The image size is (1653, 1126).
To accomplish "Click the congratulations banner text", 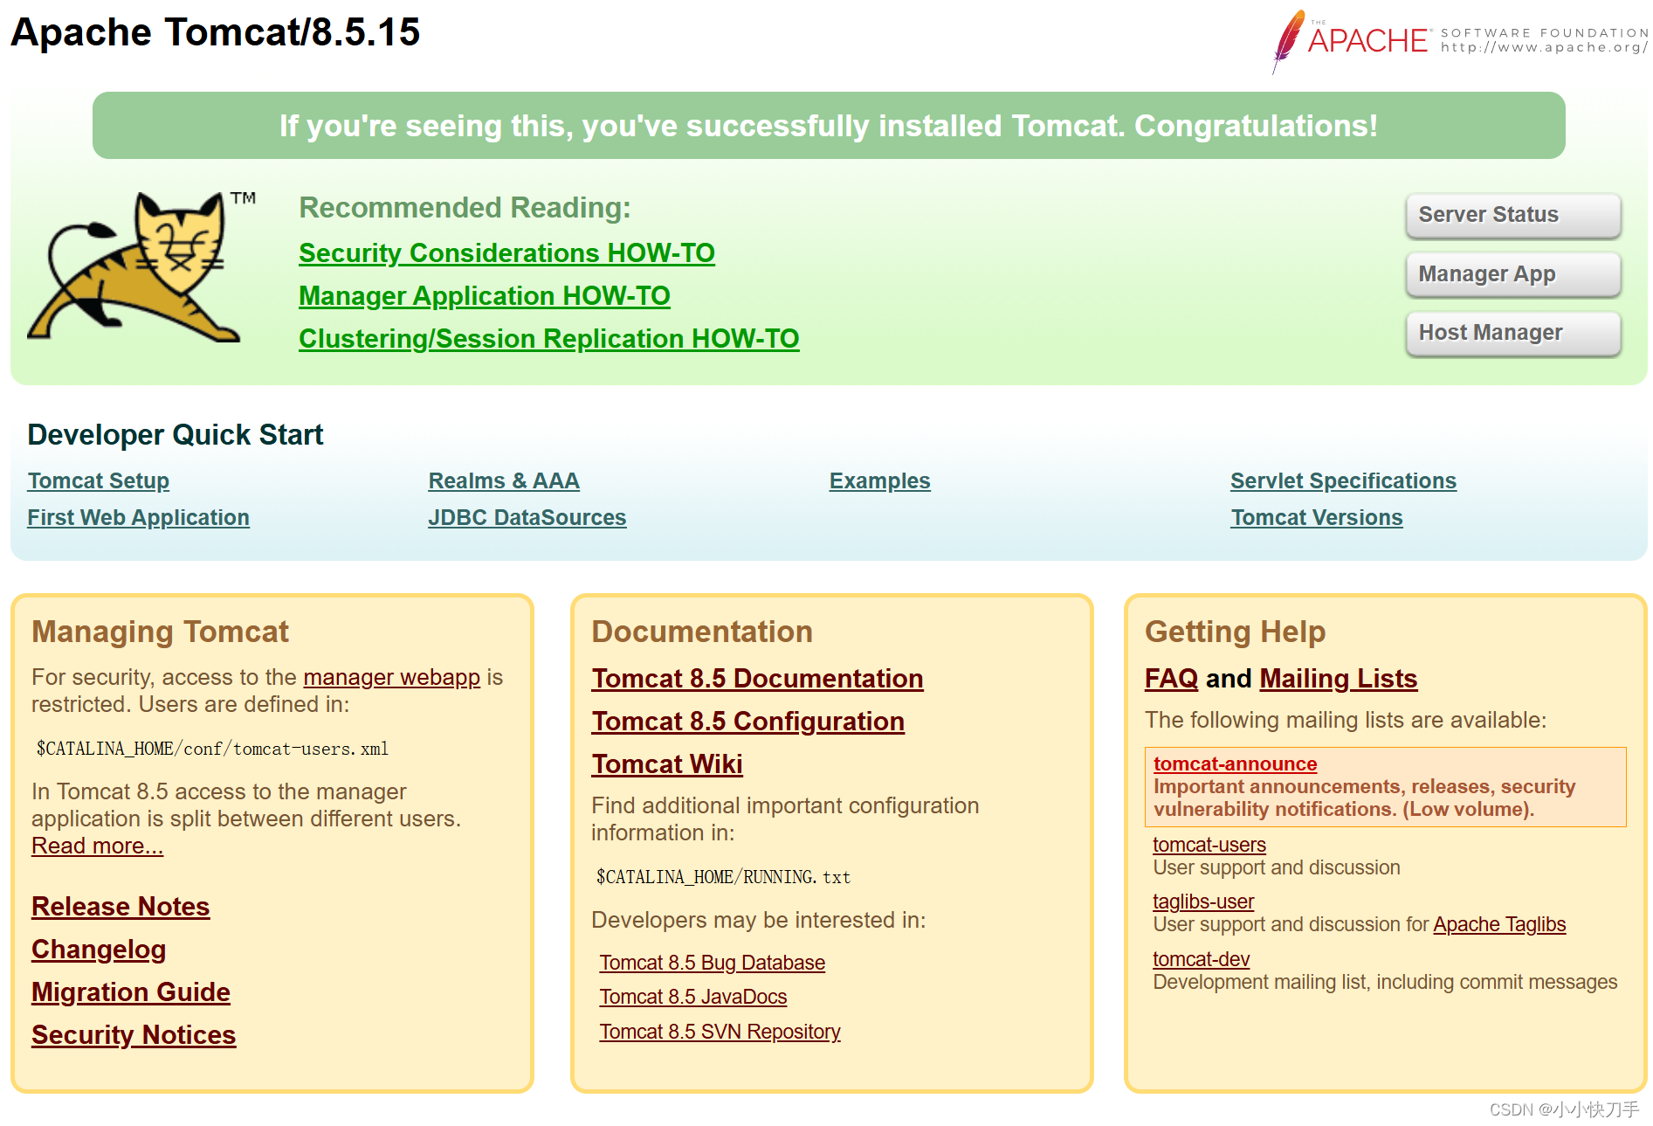I will tap(829, 126).
